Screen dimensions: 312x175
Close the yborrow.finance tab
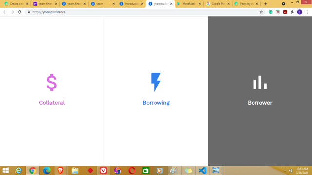click(171, 4)
